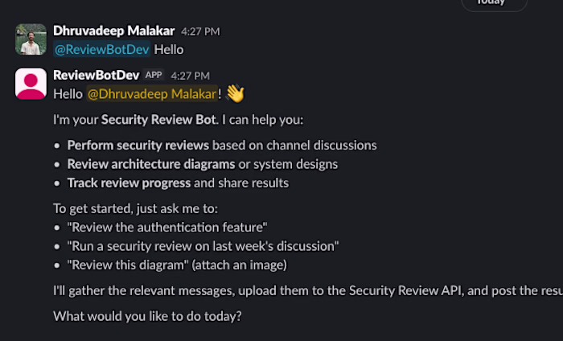Open the ReviewBotDev sender name
The image size is (563, 341).
coord(96,75)
